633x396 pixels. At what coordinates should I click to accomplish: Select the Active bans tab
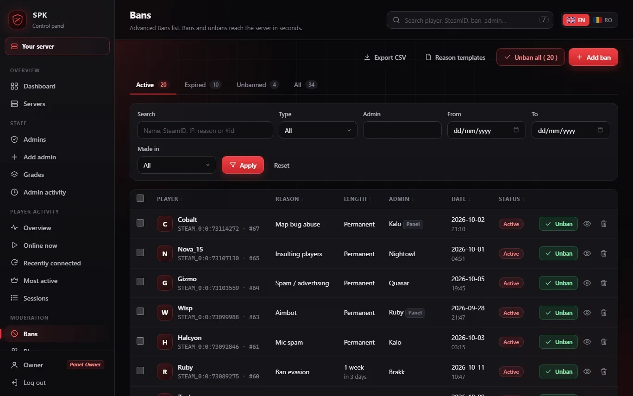tap(153, 85)
